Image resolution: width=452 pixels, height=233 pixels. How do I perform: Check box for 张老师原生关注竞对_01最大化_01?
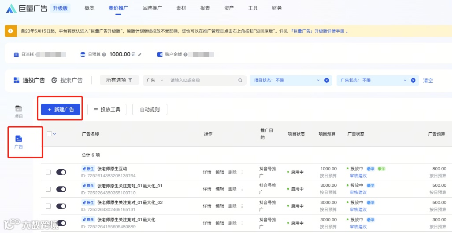48,189
